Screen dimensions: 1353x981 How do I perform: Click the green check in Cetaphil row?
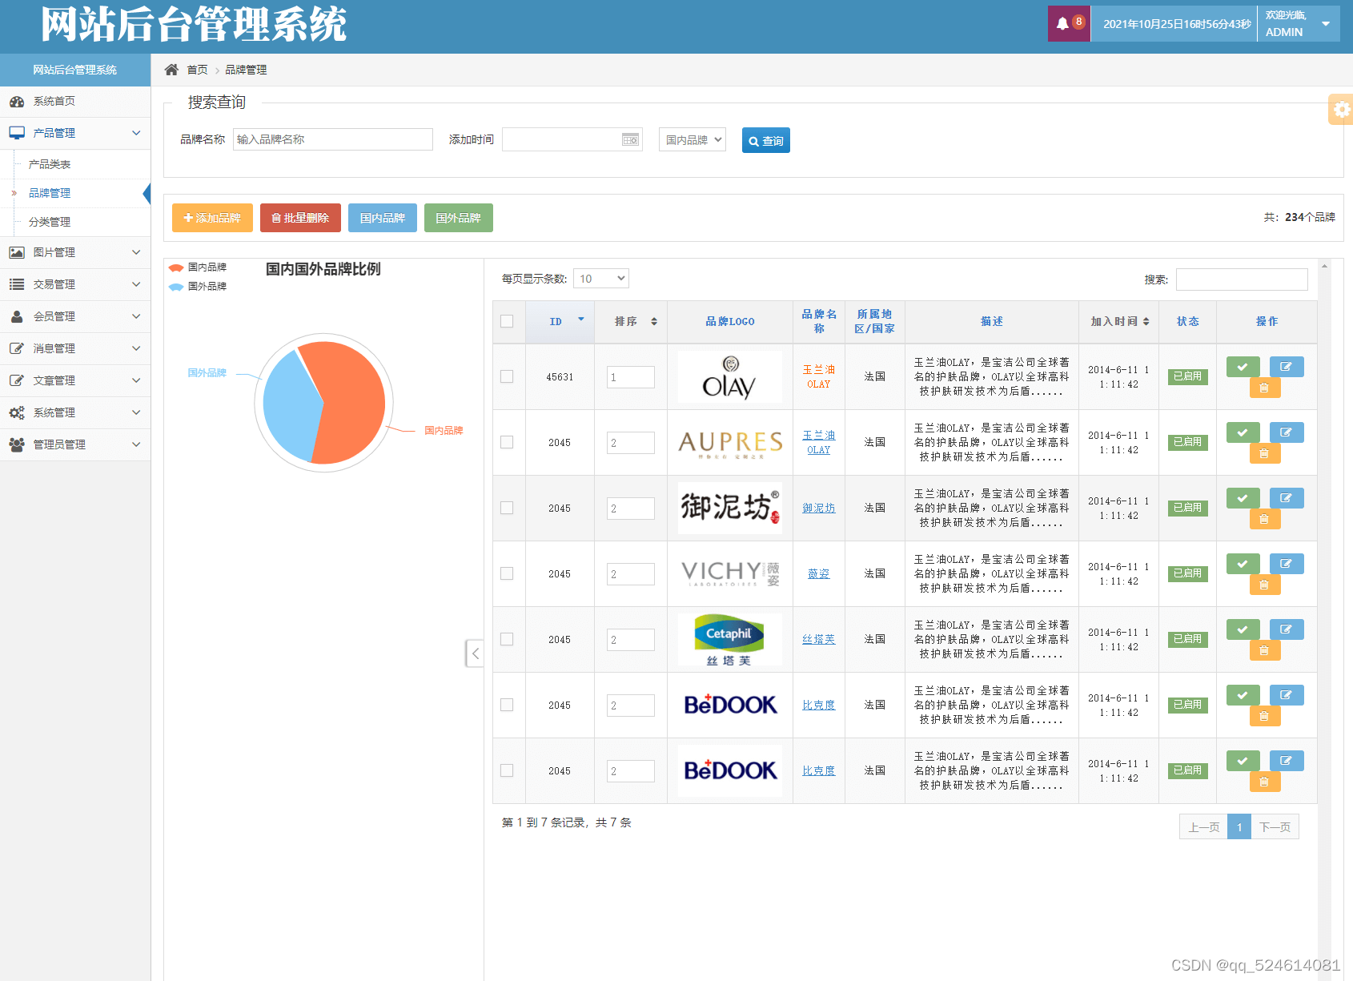tap(1243, 629)
